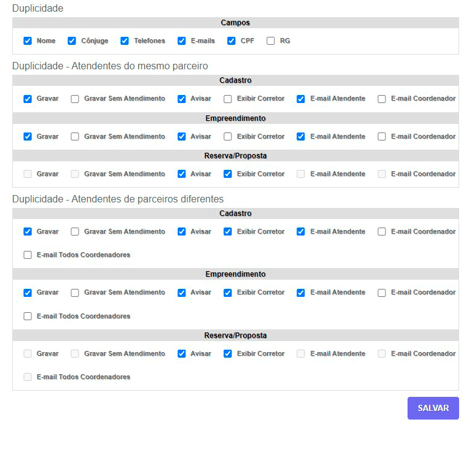Enable the RG field checkbox
Viewport: 472px width, 449px height.
point(271,41)
